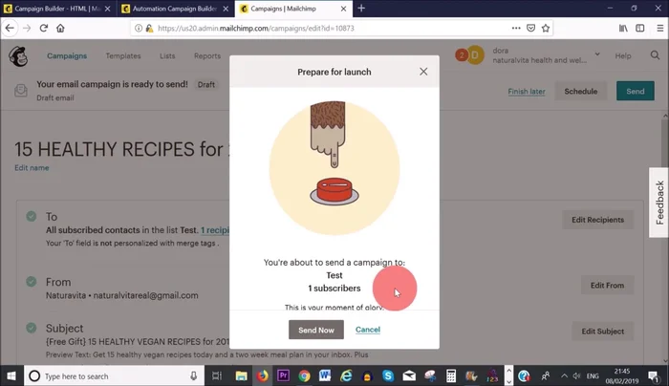Click the Windows Start button
This screenshot has height=386, width=669.
pyautogui.click(x=10, y=376)
